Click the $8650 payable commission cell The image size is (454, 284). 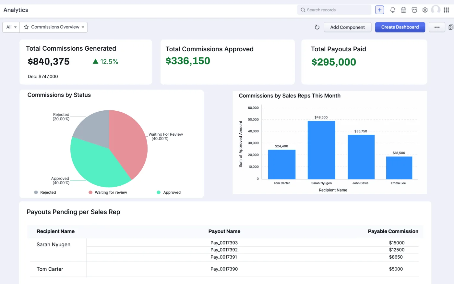coord(396,257)
